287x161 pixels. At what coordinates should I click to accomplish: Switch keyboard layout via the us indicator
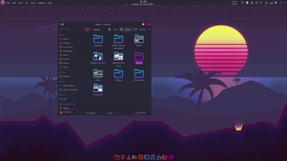[271, 3]
